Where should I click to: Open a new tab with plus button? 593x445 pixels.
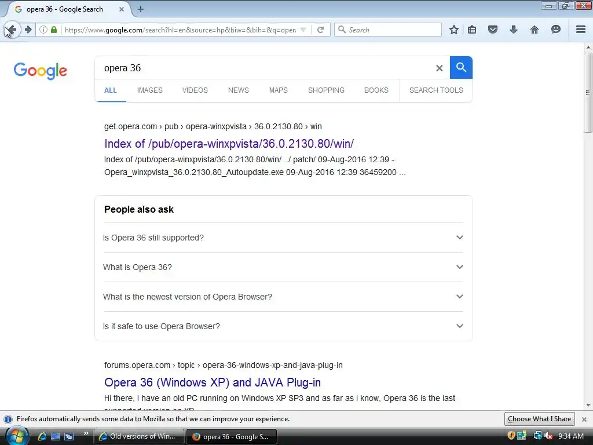(x=141, y=9)
